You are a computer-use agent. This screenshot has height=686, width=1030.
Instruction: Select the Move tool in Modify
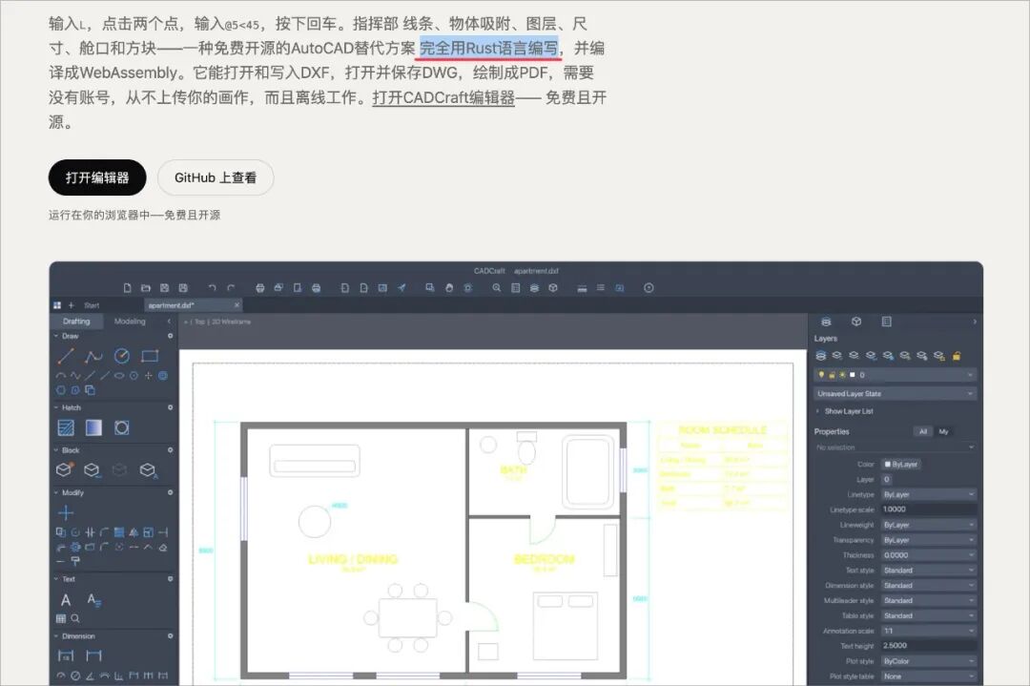click(66, 512)
